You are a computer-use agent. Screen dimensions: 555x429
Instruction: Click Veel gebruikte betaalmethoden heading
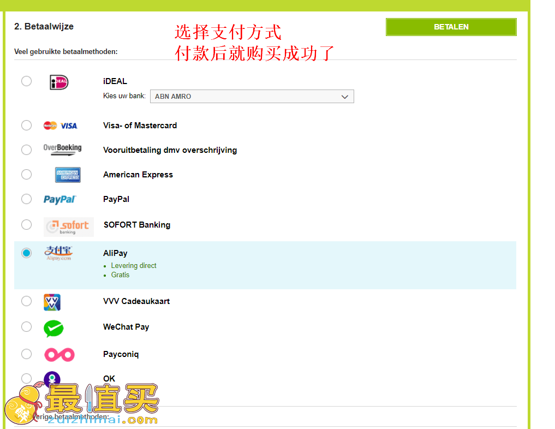click(66, 52)
